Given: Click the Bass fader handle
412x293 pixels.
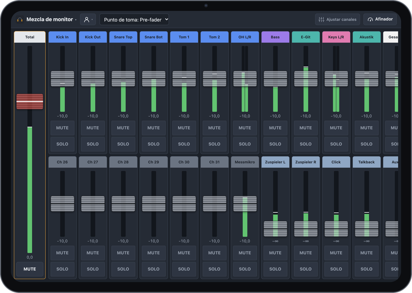Looking at the screenshot, I should [275, 79].
